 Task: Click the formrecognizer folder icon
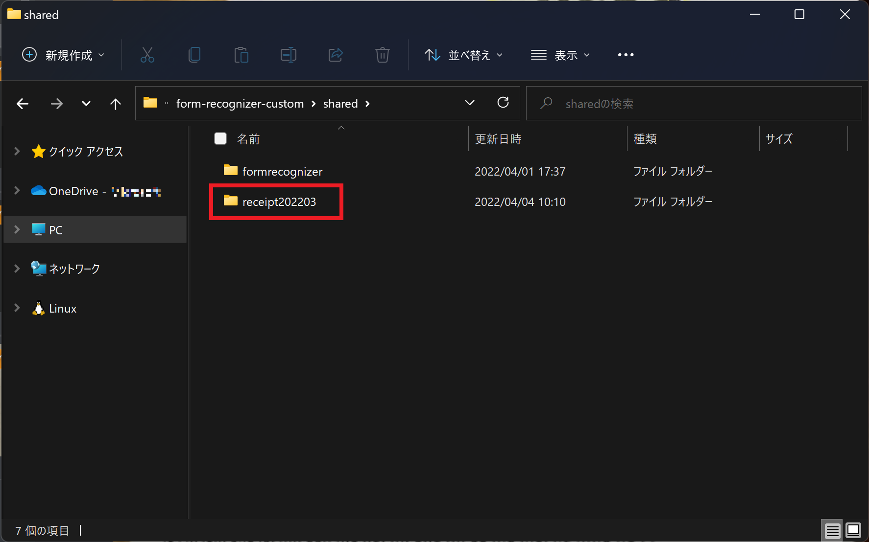click(231, 170)
